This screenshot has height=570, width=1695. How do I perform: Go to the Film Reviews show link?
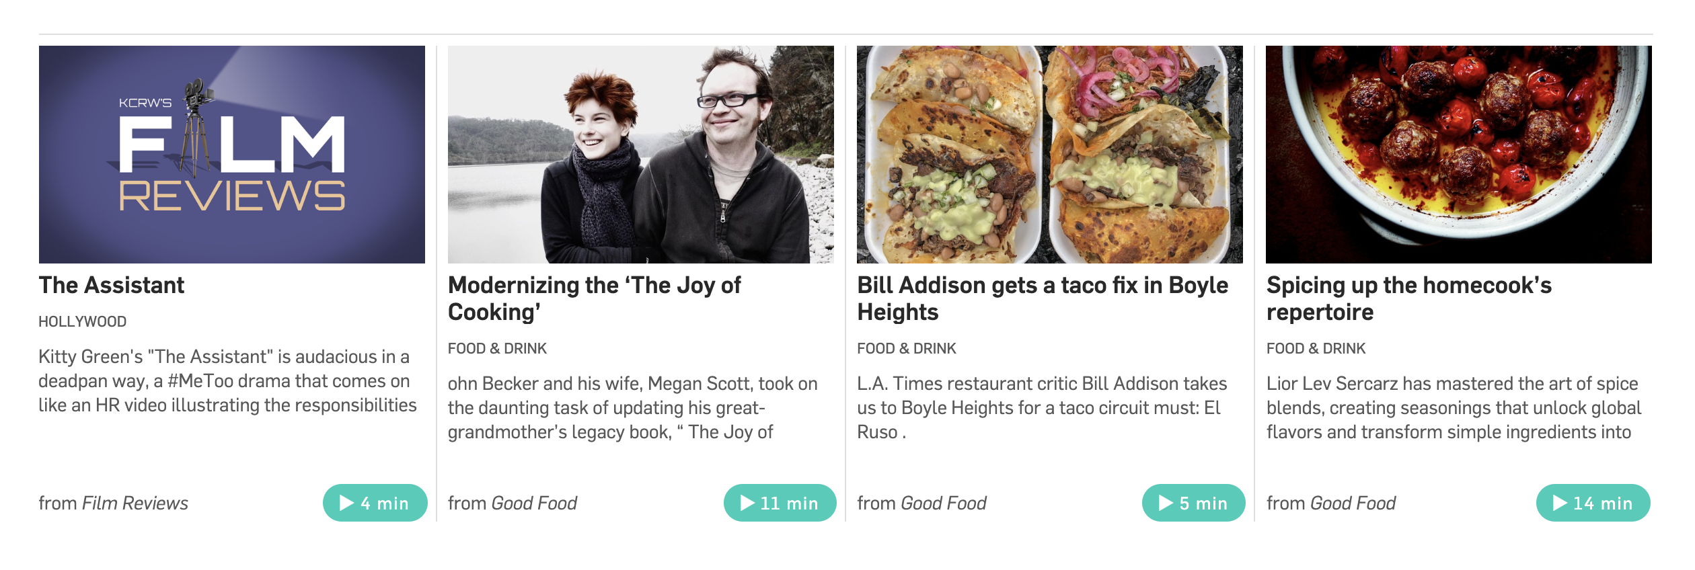click(135, 503)
